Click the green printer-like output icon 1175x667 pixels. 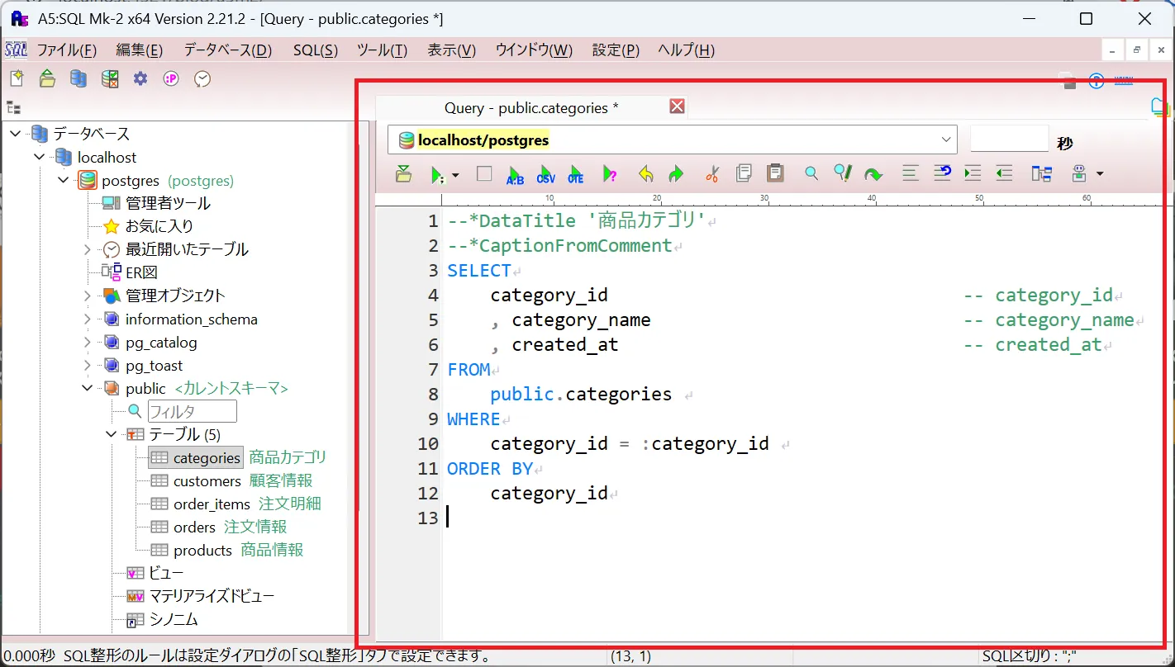point(1078,173)
